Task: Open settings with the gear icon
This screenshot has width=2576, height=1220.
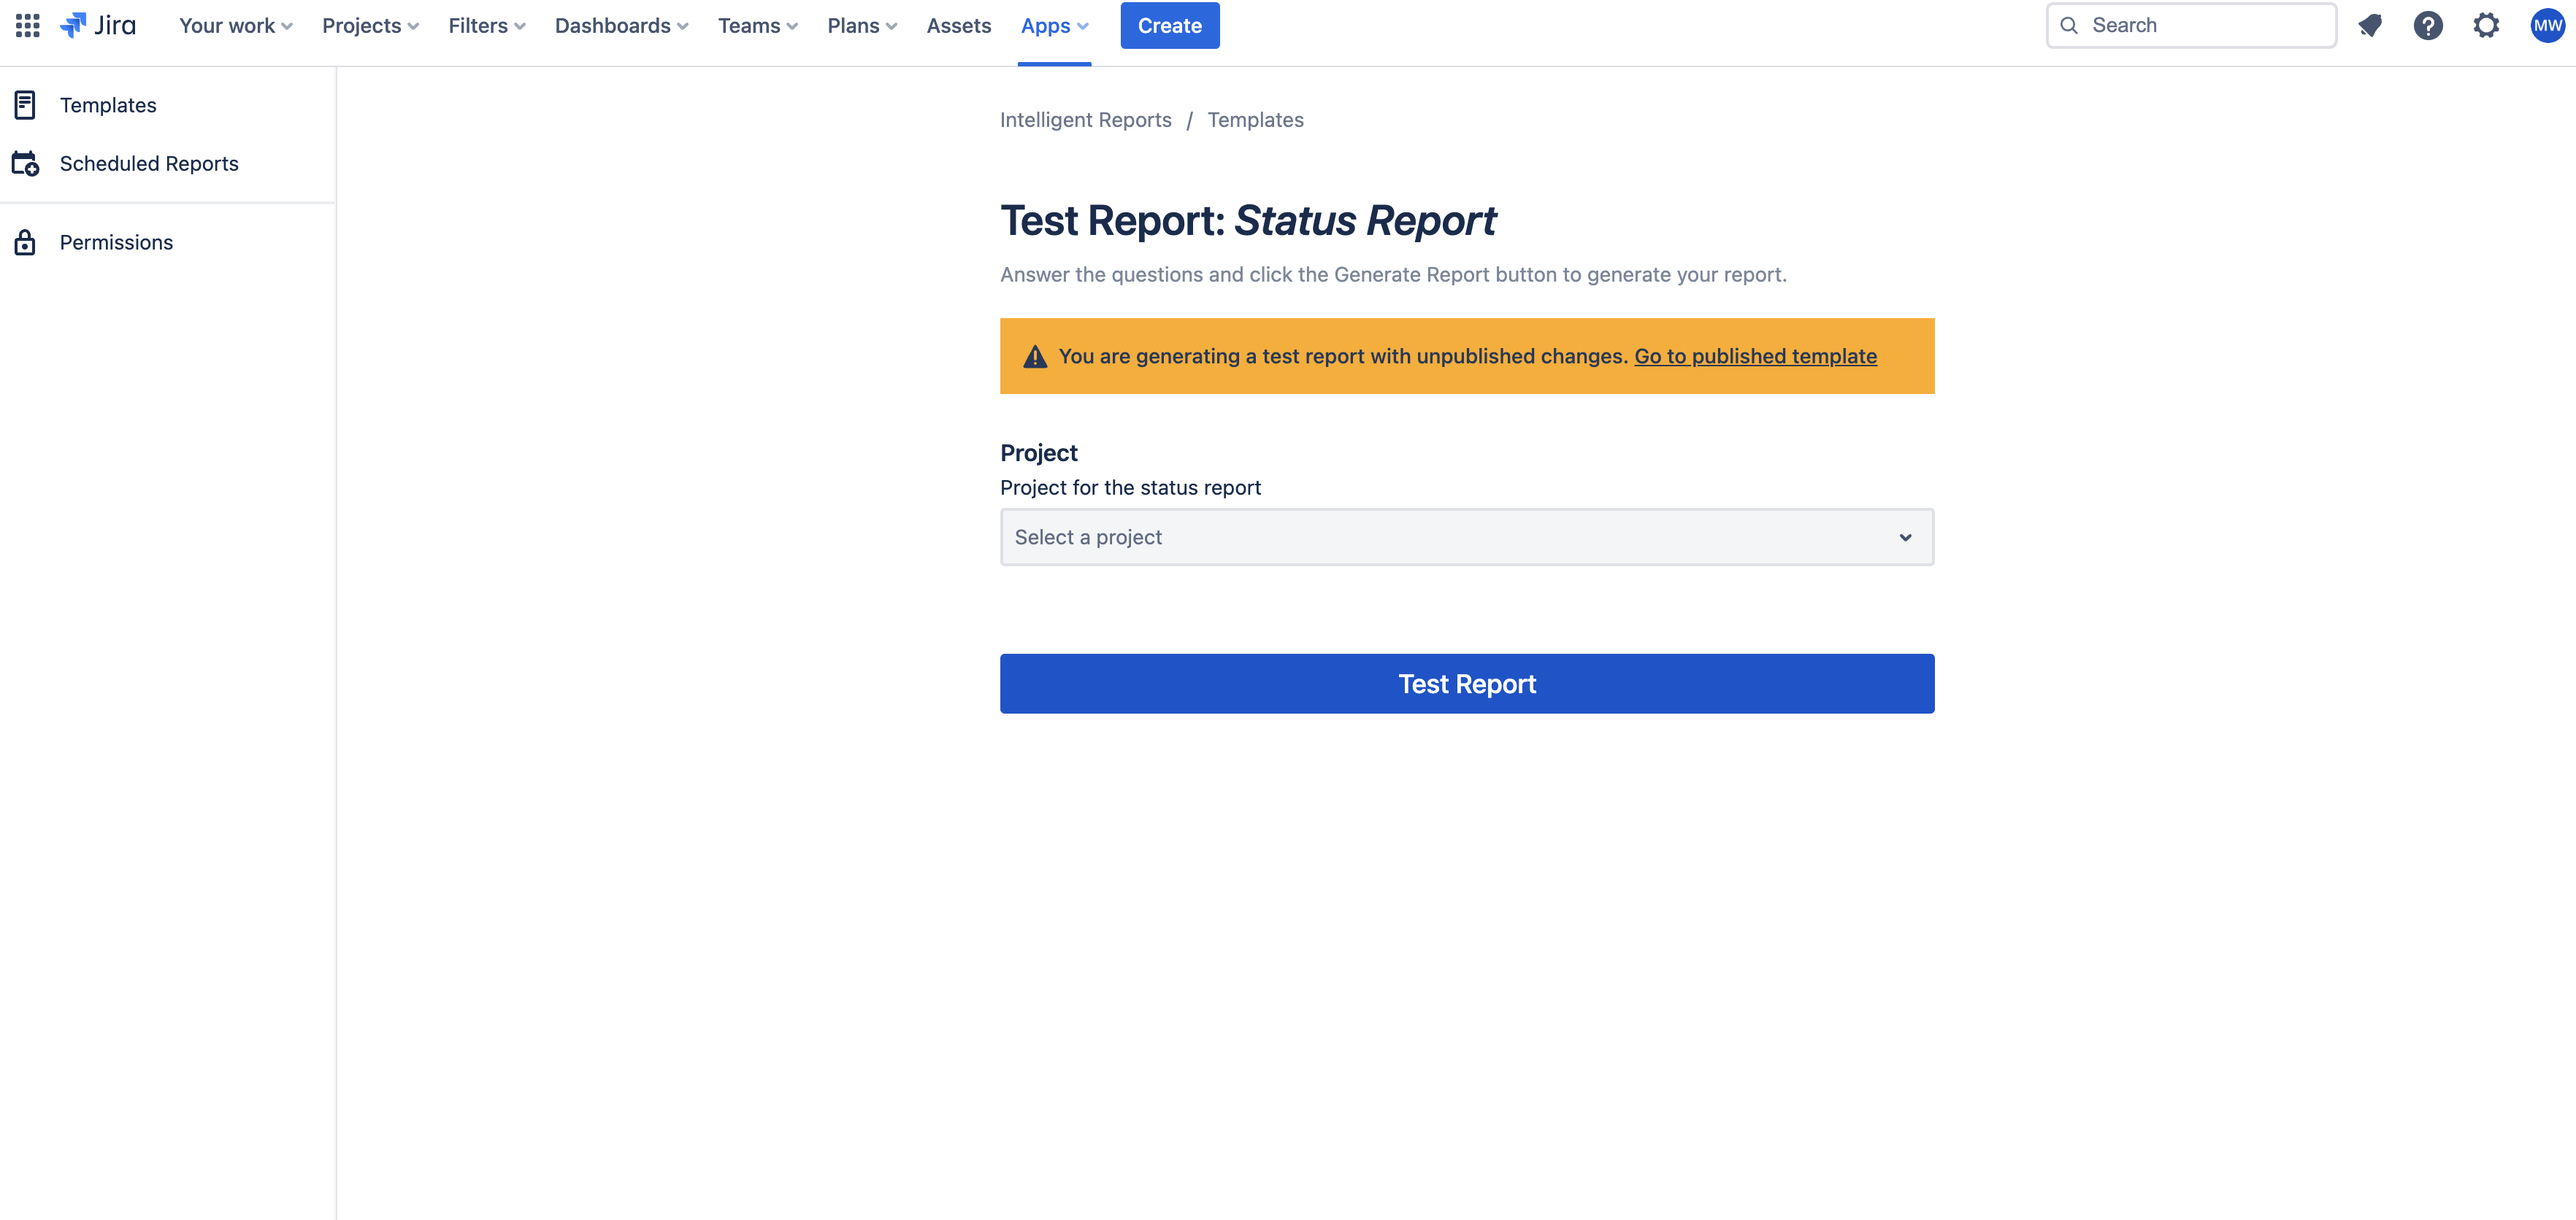Action: point(2487,25)
